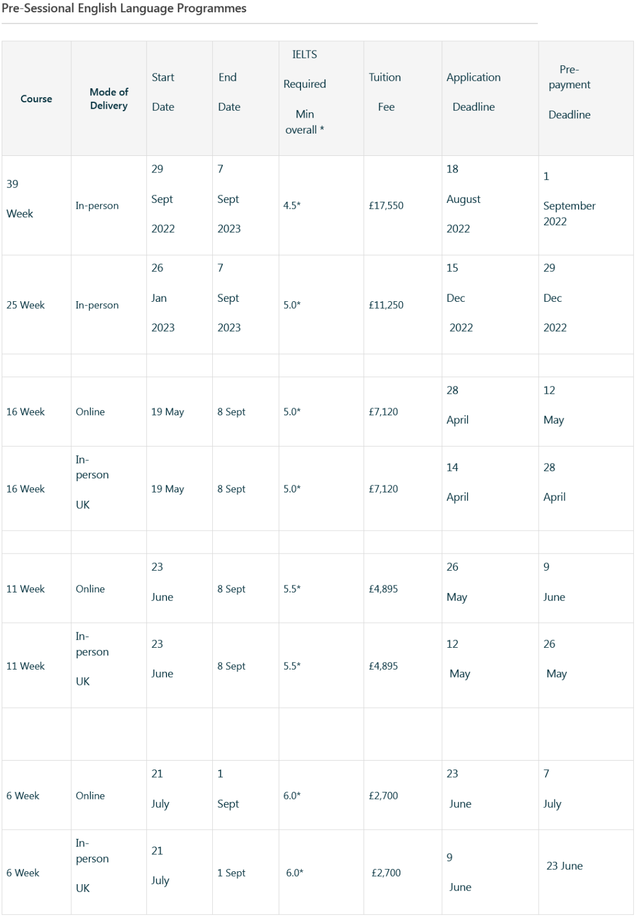Image resolution: width=635 pixels, height=916 pixels.
Task: Click the 1 September 2022 pre-payment deadline
Action: [x=569, y=199]
